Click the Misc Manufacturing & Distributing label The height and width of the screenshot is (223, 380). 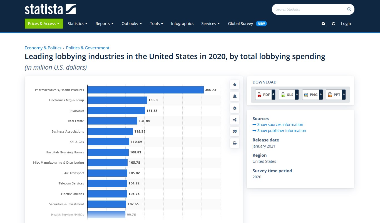tap(58, 163)
